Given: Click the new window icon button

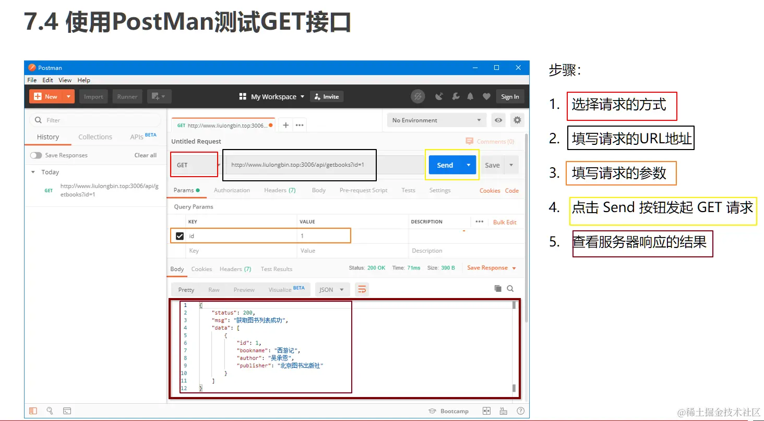Looking at the screenshot, I should coord(159,96).
